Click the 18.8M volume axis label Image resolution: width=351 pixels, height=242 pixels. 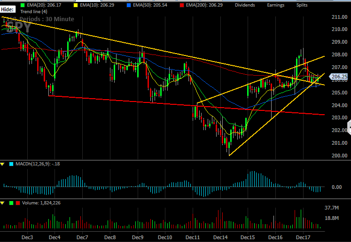[x=332, y=218]
